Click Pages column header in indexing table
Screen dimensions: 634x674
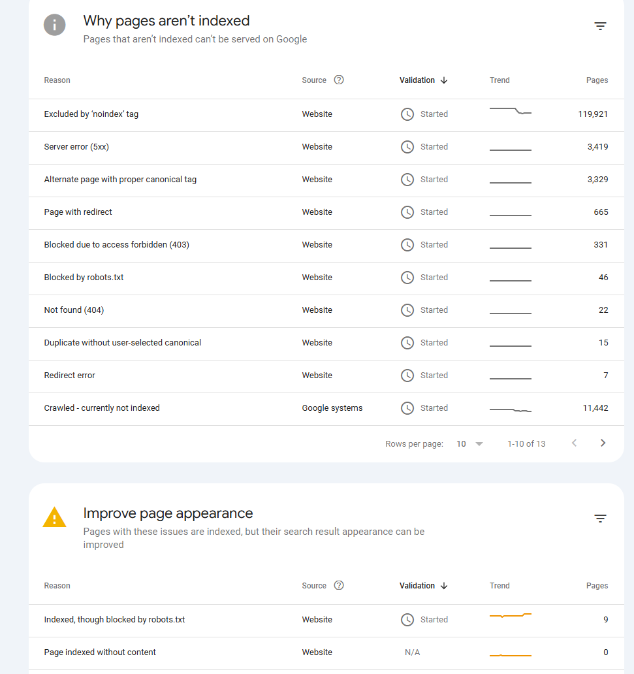tap(597, 80)
